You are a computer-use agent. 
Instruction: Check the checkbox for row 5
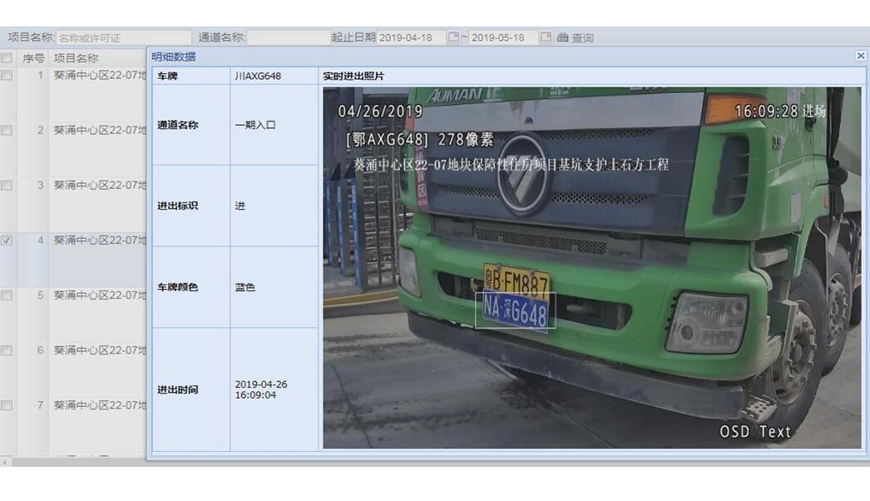coord(7,295)
